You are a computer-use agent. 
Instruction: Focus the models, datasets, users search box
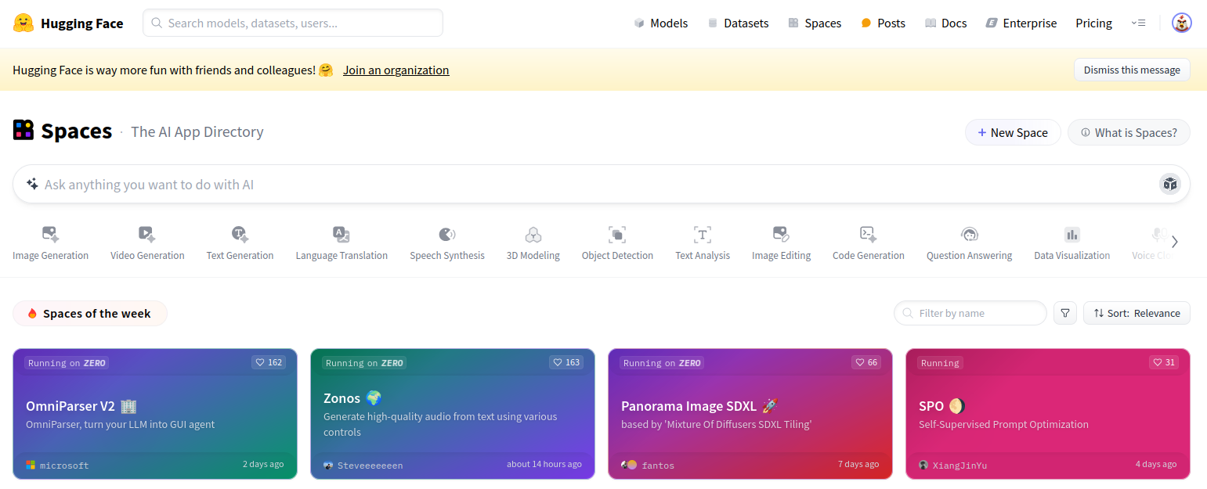[x=293, y=23]
